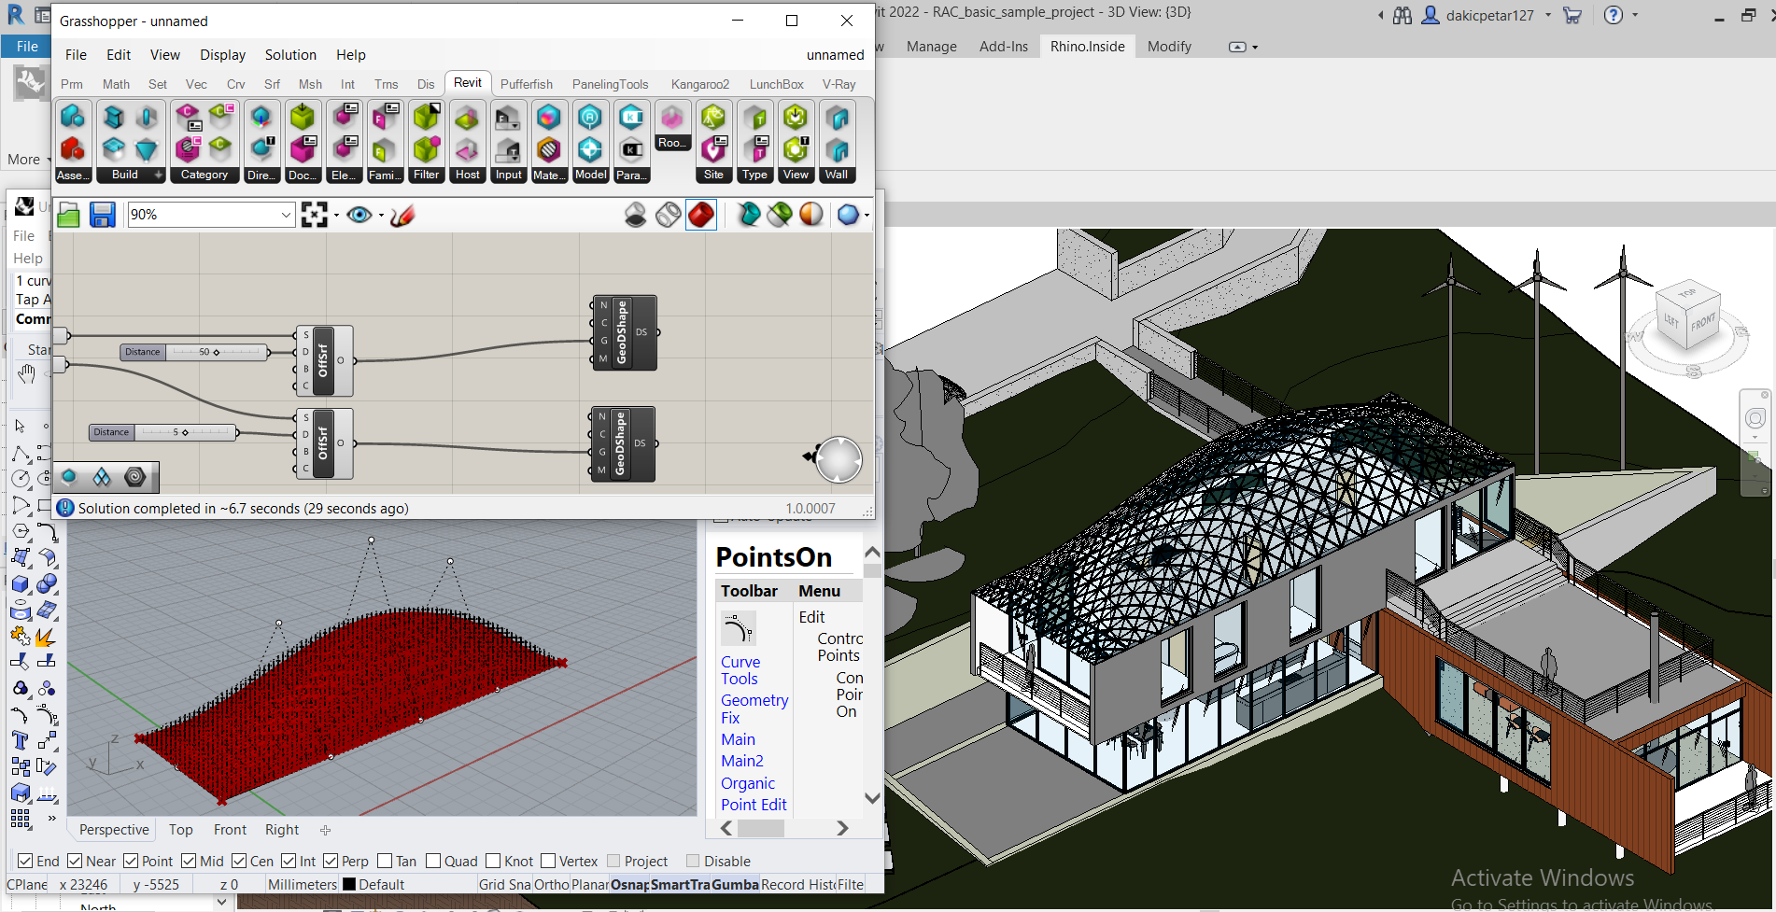Image resolution: width=1776 pixels, height=912 pixels.
Task: Click the Revit ViewCube FRONT face
Action: click(x=1703, y=324)
